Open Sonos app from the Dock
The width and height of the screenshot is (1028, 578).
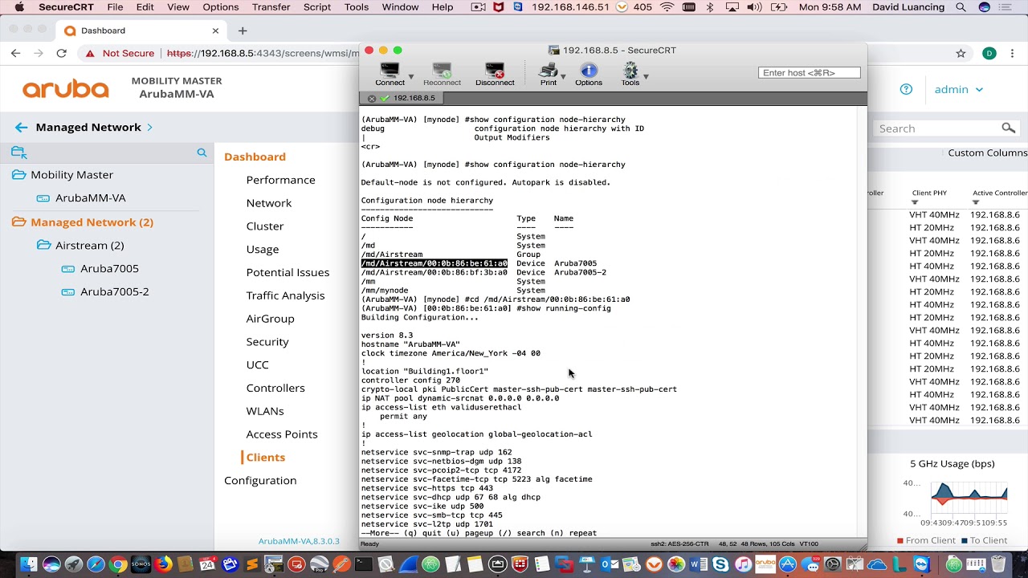(x=141, y=564)
